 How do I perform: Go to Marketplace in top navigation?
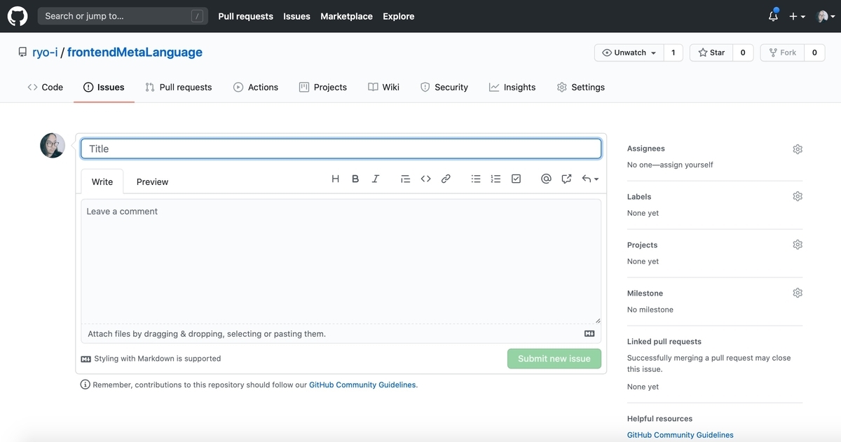tap(346, 16)
